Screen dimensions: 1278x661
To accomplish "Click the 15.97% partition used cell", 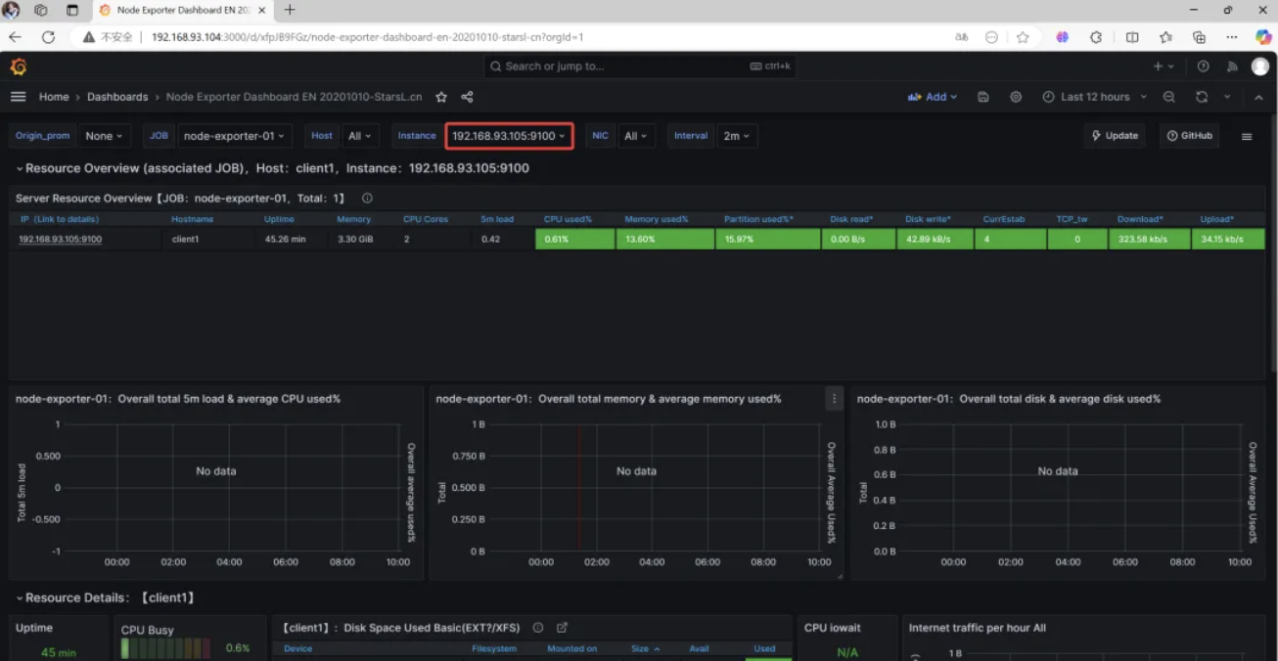I will pos(767,239).
